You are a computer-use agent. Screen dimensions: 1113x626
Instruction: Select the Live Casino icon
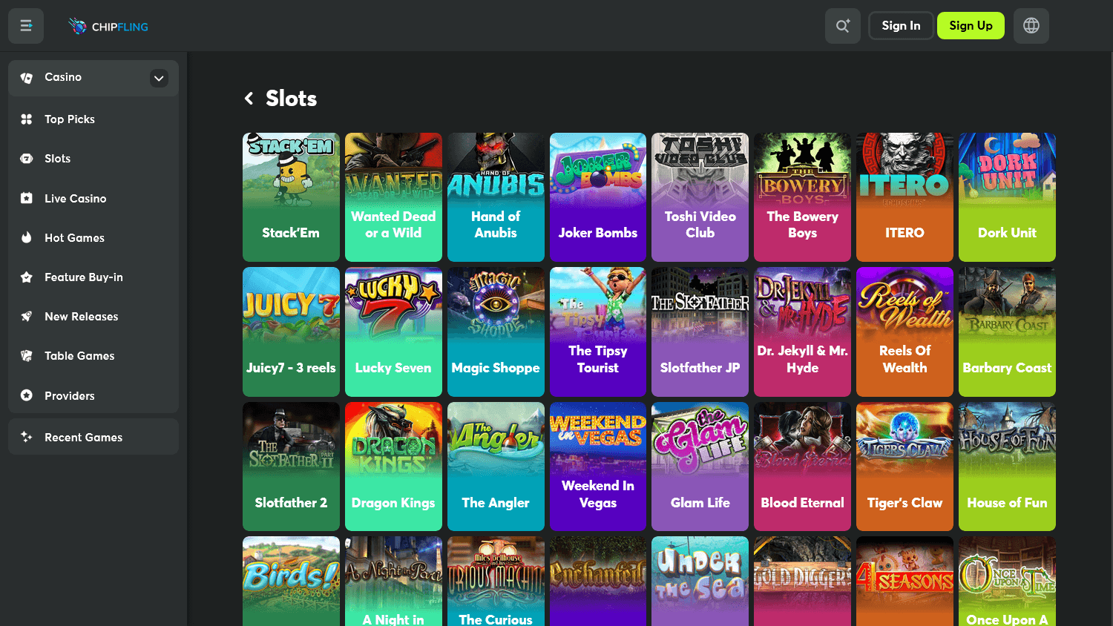pyautogui.click(x=26, y=198)
